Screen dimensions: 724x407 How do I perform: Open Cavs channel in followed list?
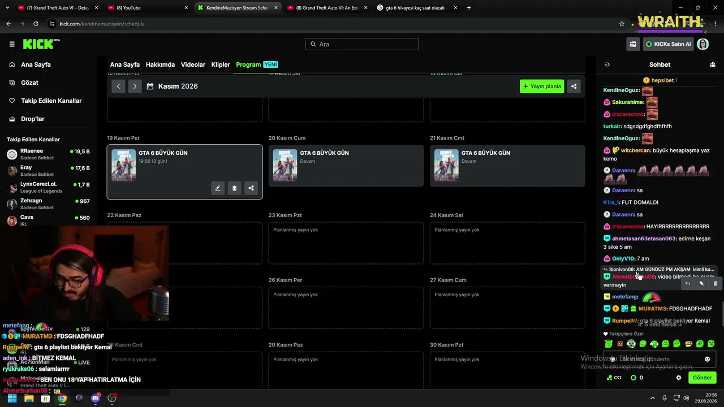(48, 220)
